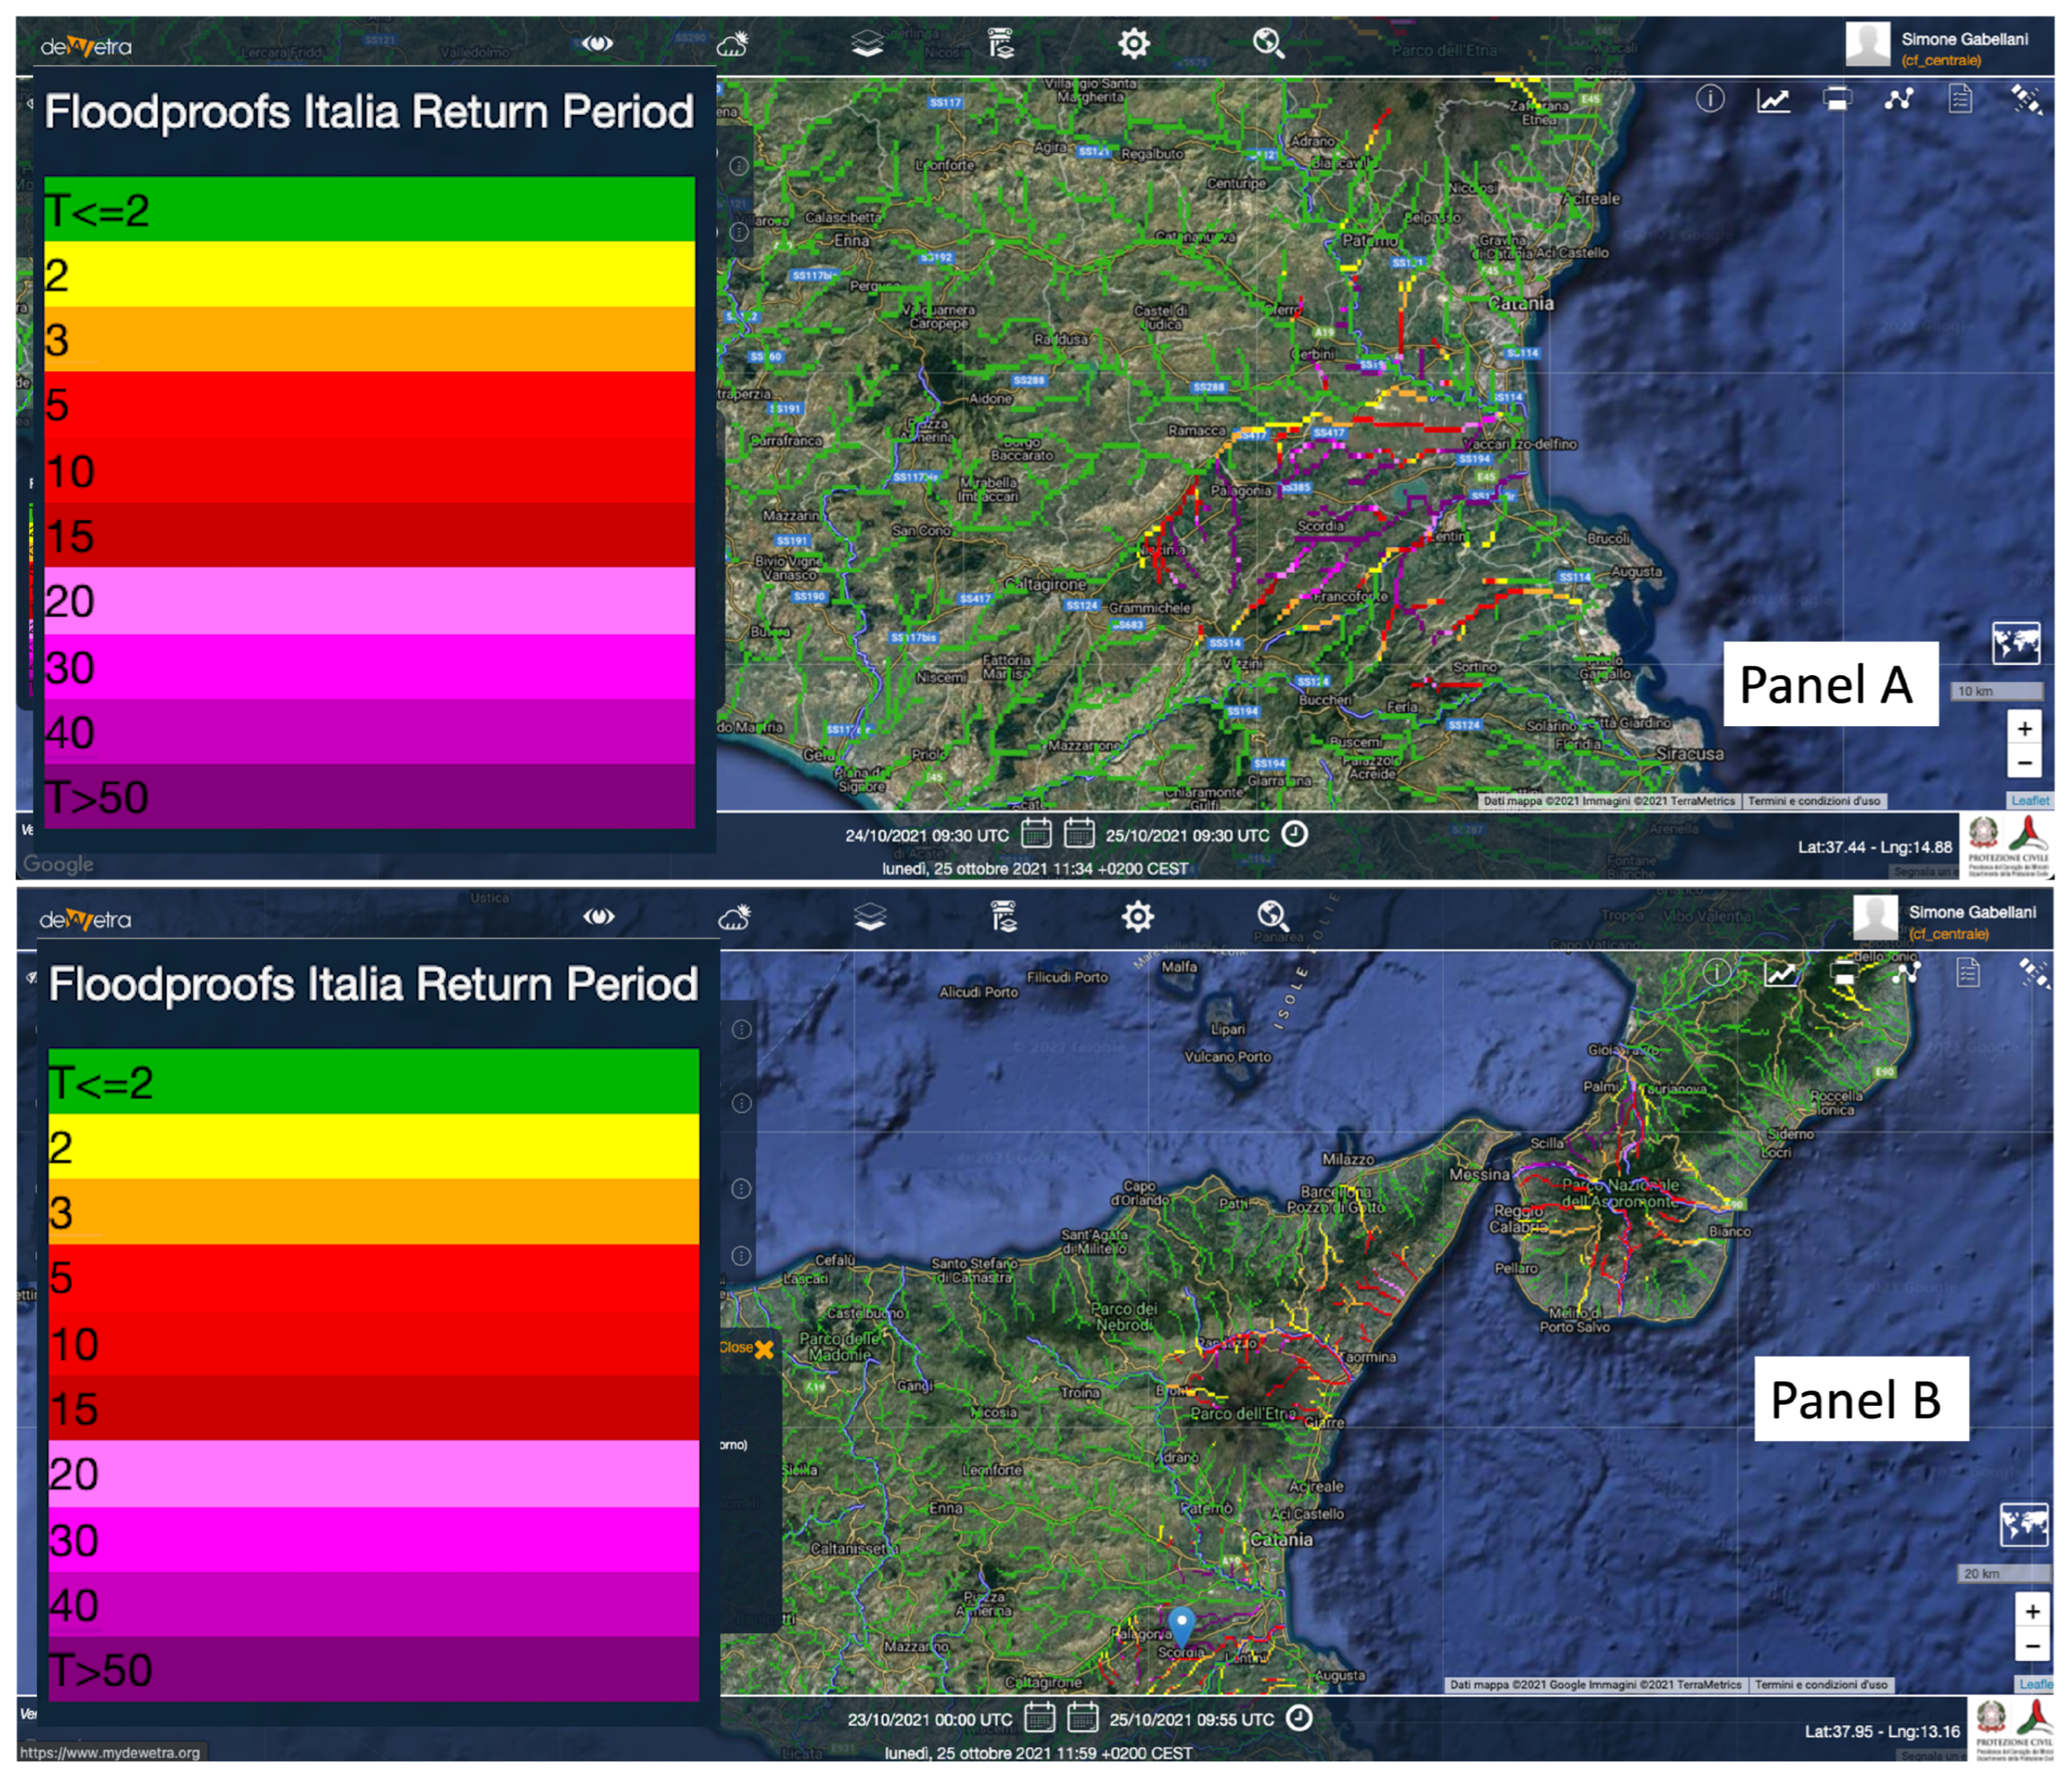Open Termini e condizioni d'uso in Panel A

pos(1814,801)
